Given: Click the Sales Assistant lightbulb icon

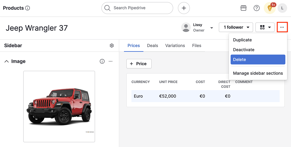Looking at the screenshot, I should [x=269, y=8].
